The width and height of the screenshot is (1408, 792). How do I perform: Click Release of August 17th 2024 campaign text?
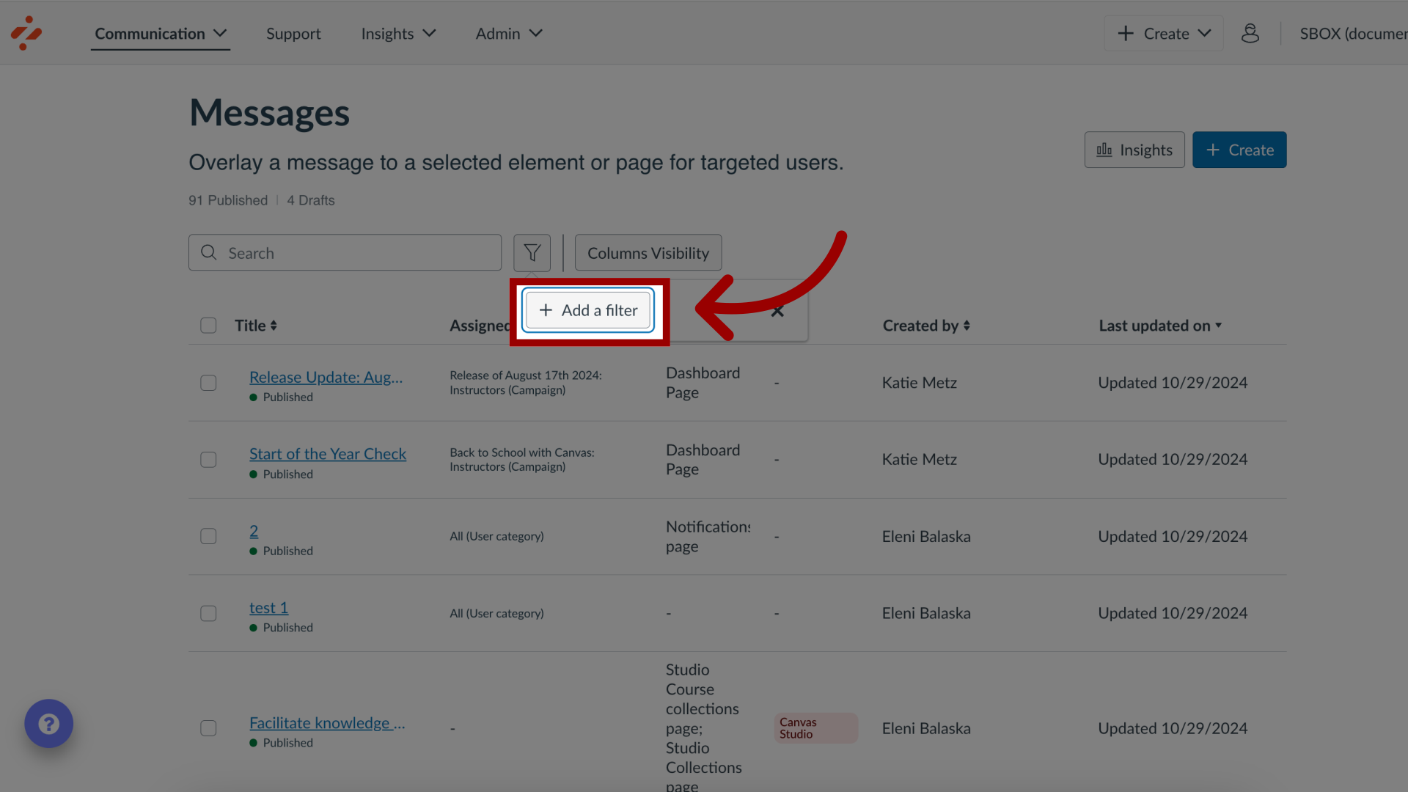526,383
